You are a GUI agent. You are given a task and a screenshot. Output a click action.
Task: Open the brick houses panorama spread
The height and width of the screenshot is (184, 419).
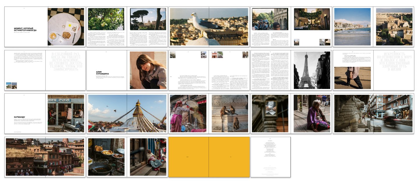point(45,157)
